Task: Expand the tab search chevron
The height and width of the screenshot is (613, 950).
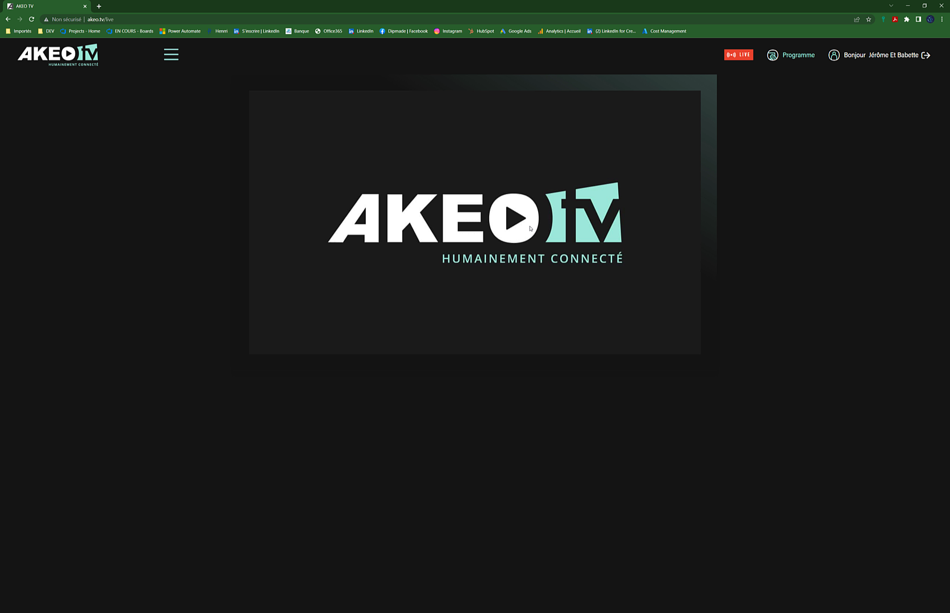Action: click(891, 6)
